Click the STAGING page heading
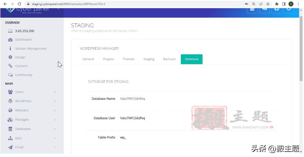 pyautogui.click(x=82, y=26)
